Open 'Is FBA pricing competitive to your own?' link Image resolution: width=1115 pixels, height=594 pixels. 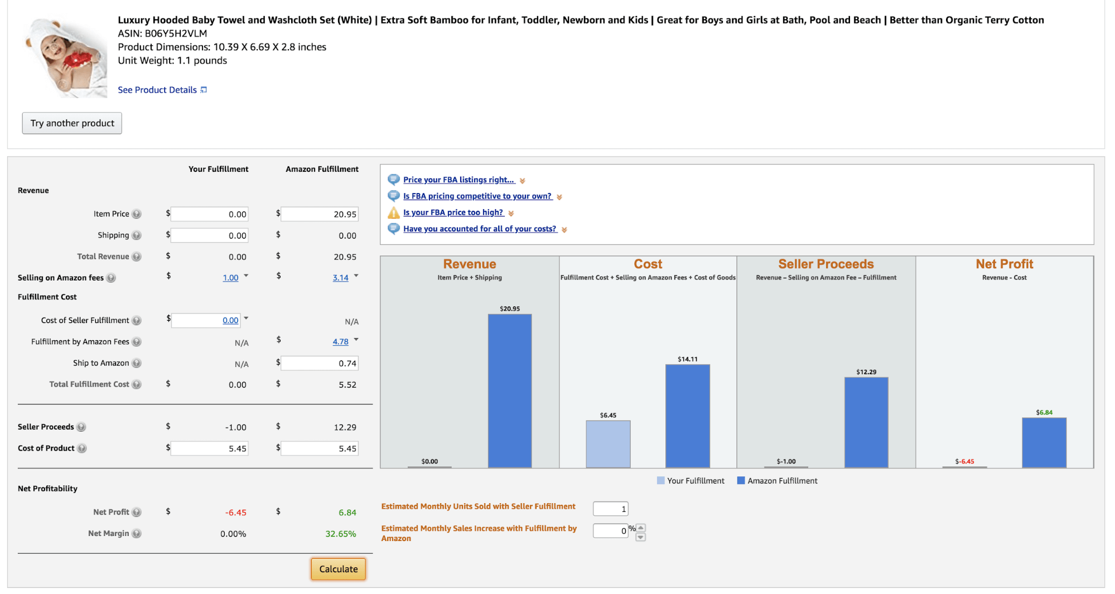tap(477, 196)
